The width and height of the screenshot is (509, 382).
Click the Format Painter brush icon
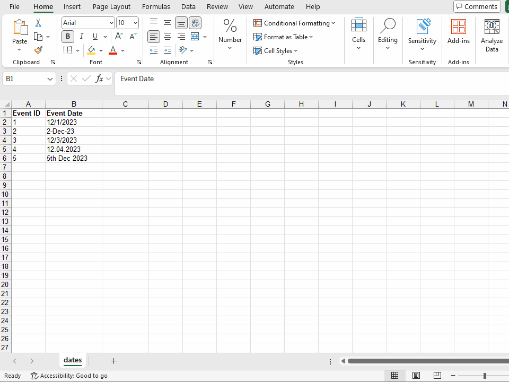[x=38, y=50]
